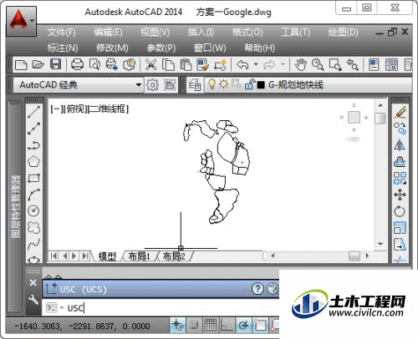Screen dimensions: 418x339
Task: Toggle Snap Mode in status bar
Action: (194, 325)
